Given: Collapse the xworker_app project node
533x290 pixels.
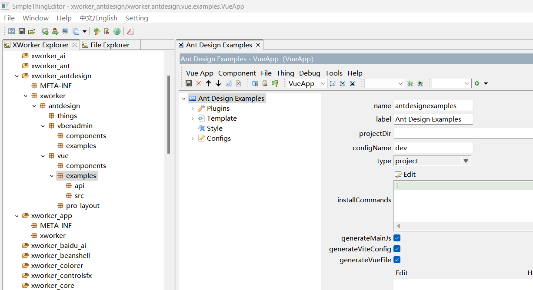Looking at the screenshot, I should 17,216.
